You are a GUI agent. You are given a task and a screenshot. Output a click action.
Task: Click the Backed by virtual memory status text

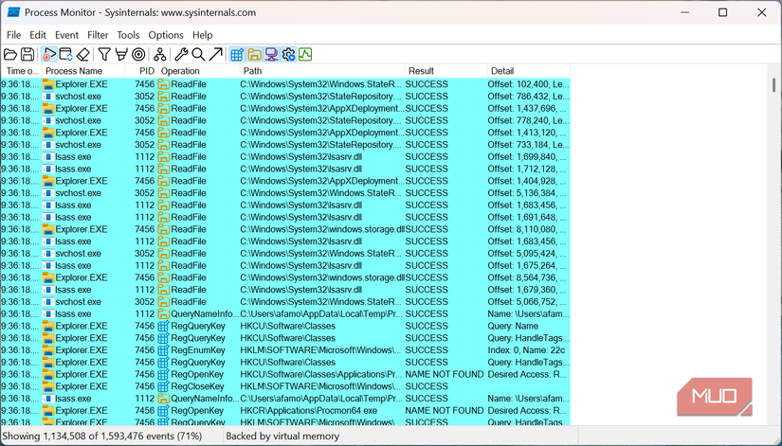point(282,436)
